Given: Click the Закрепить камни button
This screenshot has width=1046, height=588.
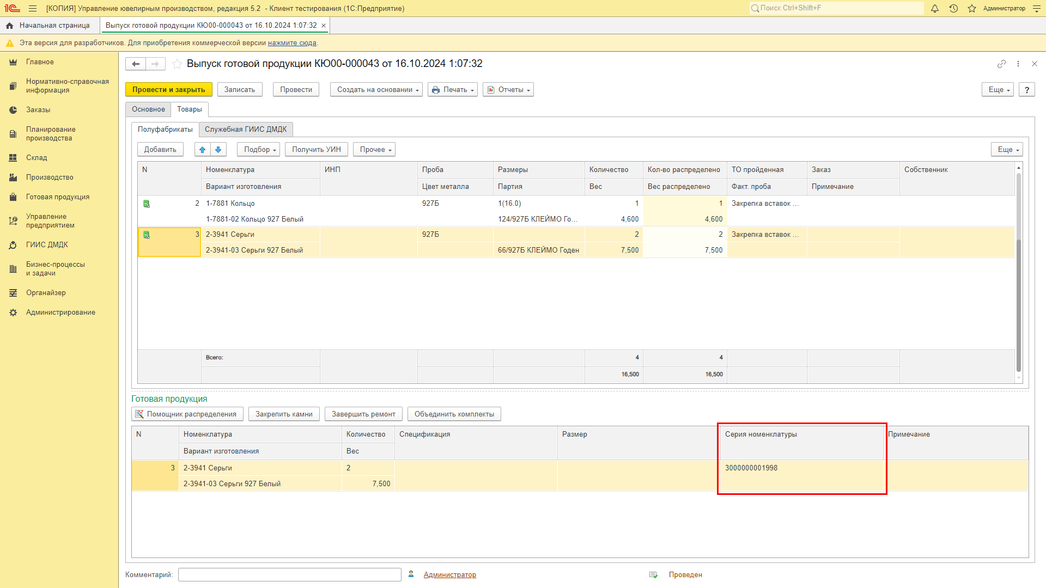Looking at the screenshot, I should pos(284,414).
